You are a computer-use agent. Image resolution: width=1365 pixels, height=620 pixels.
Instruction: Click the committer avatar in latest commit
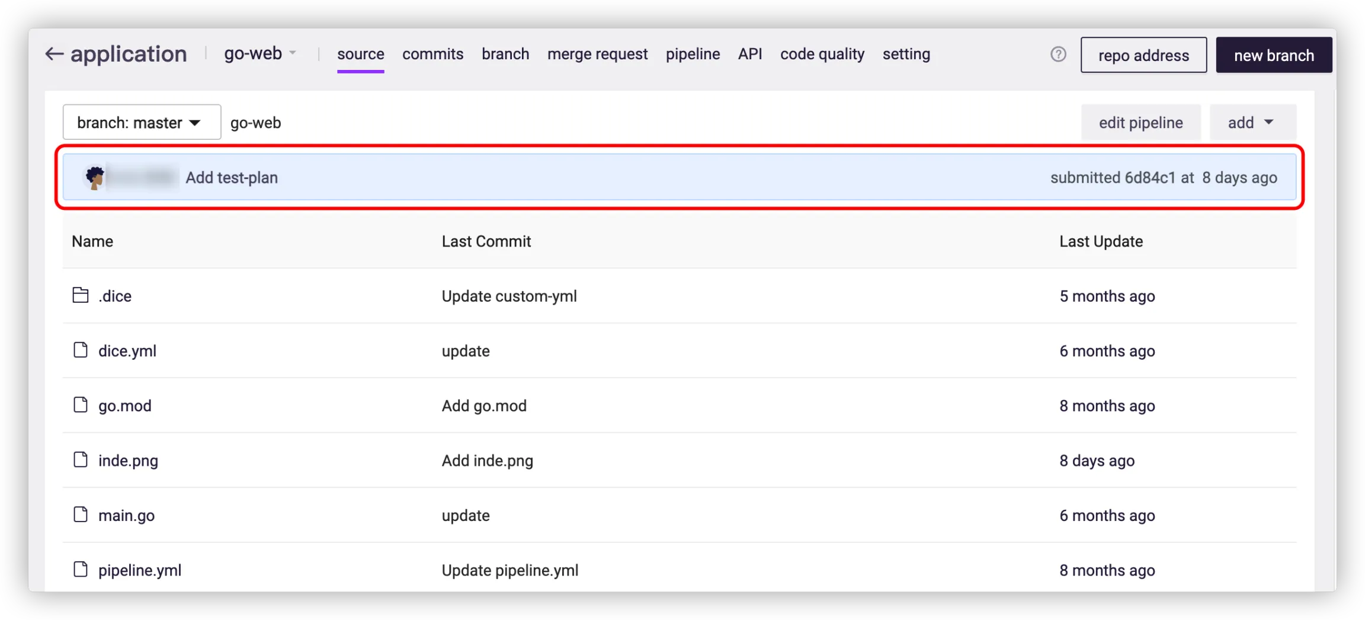[x=95, y=177]
